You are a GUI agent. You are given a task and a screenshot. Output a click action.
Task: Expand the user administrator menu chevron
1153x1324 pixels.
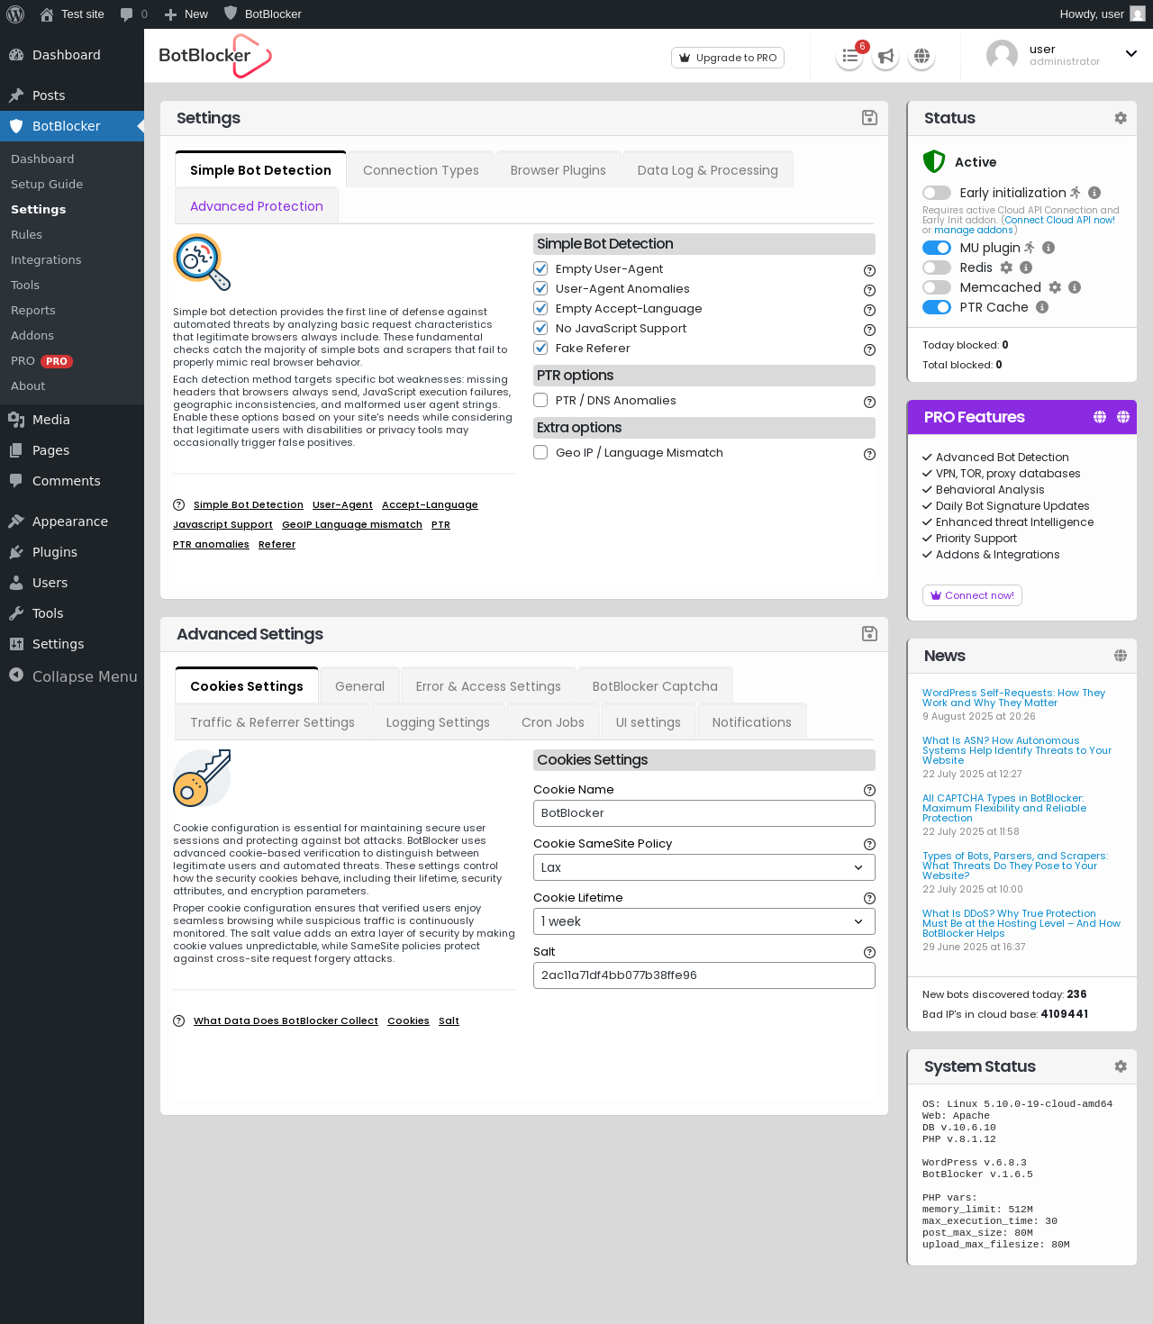1131,54
